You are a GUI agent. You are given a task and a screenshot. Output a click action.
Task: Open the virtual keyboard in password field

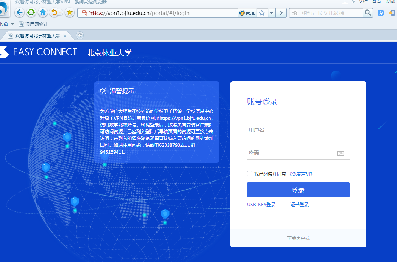[341, 153]
